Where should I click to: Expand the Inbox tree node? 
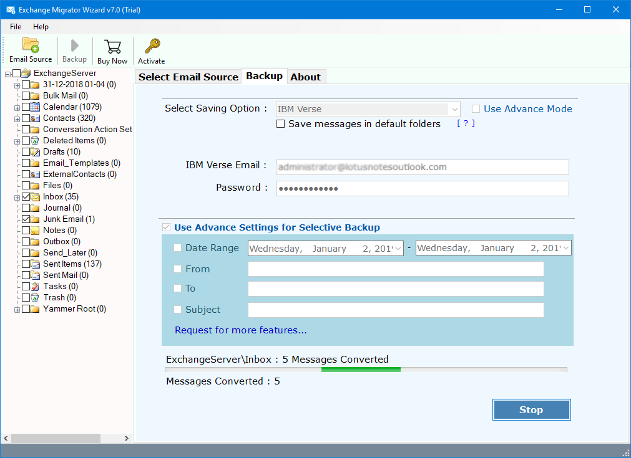click(x=17, y=198)
